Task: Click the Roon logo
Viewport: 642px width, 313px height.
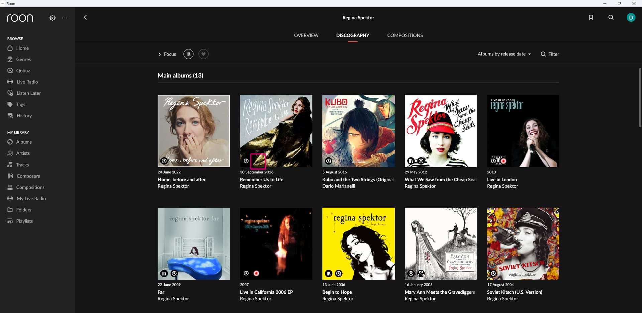Action: [20, 18]
